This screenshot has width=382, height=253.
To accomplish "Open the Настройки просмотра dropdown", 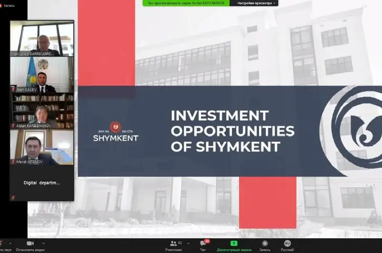I will (256, 3).
